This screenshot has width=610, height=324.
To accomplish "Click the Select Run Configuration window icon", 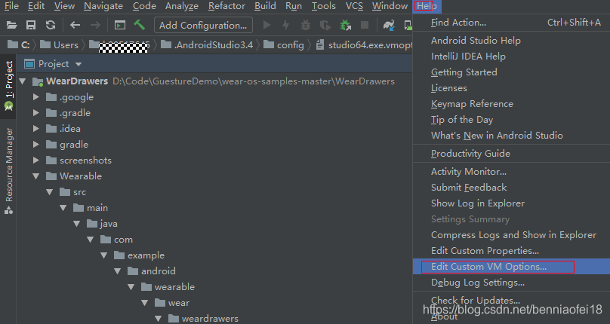I will (120, 26).
